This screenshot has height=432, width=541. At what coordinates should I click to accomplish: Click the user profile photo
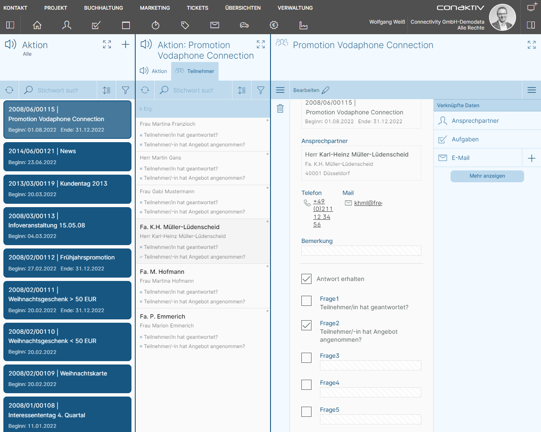click(503, 17)
